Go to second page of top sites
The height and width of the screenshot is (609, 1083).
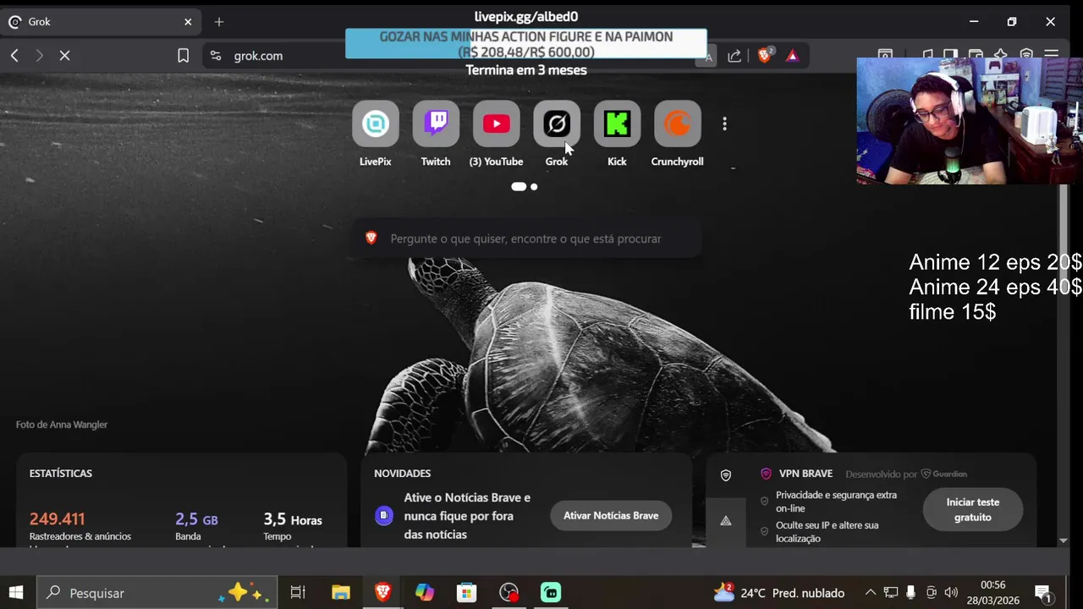(534, 186)
